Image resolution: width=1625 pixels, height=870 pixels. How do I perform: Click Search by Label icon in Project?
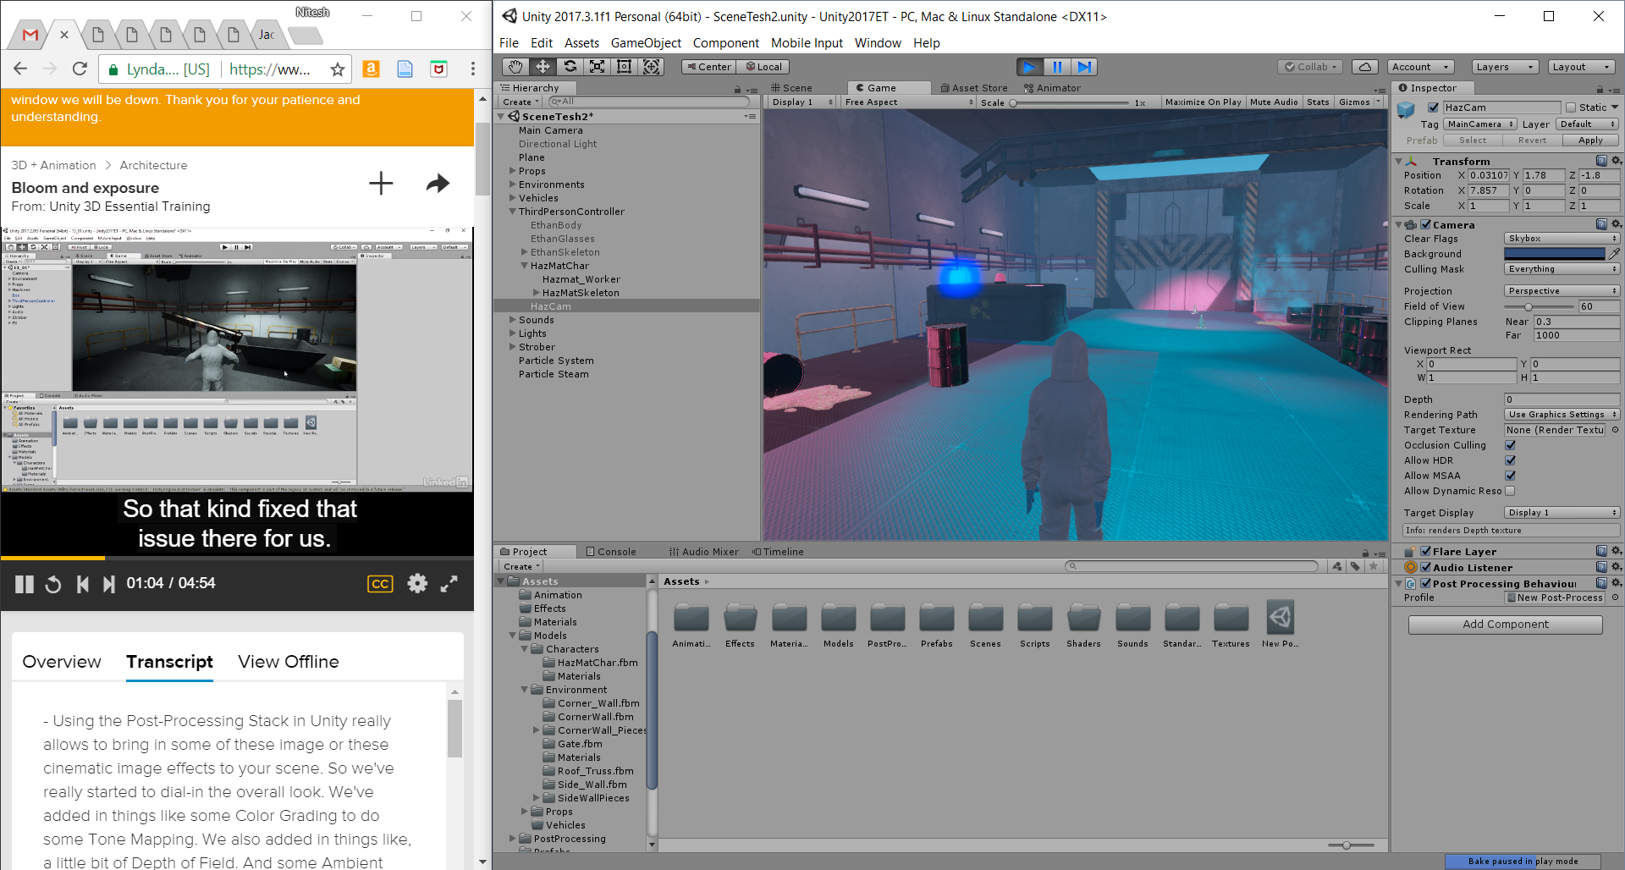click(x=1355, y=566)
